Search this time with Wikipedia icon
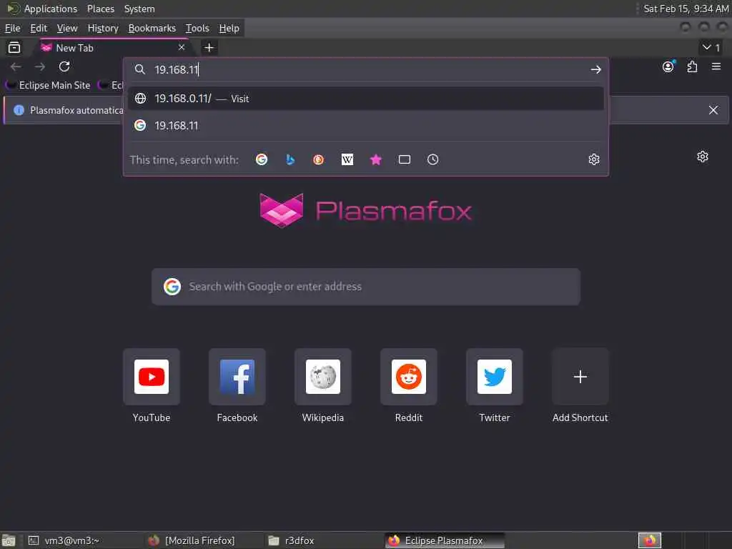 (347, 159)
